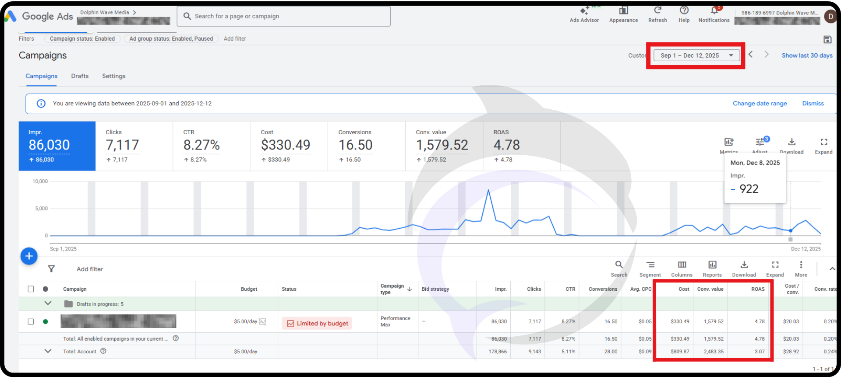
Task: Click Add filter above the table
Action: click(x=90, y=269)
